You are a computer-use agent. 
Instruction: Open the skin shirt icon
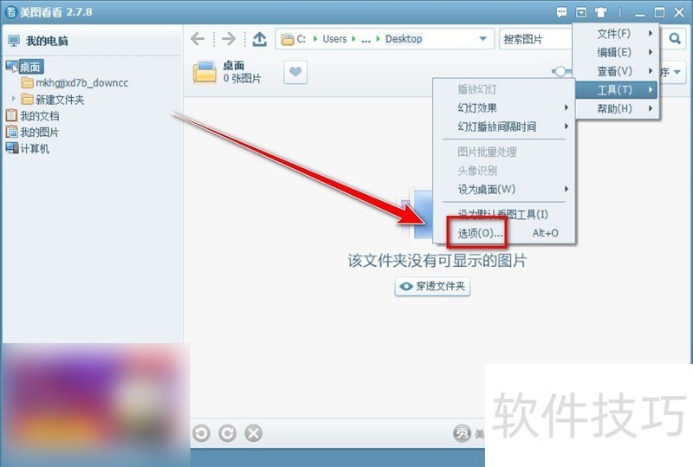point(600,12)
